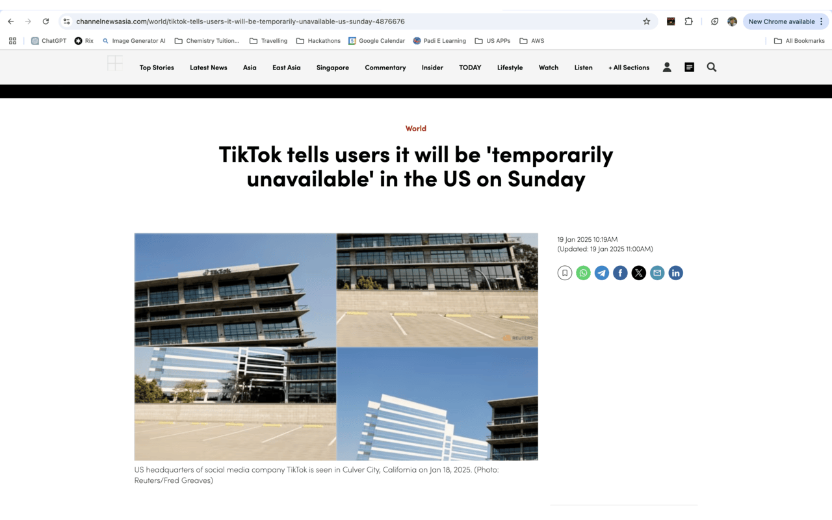The image size is (832, 520).
Task: Share article via Facebook icon
Action: coord(620,273)
